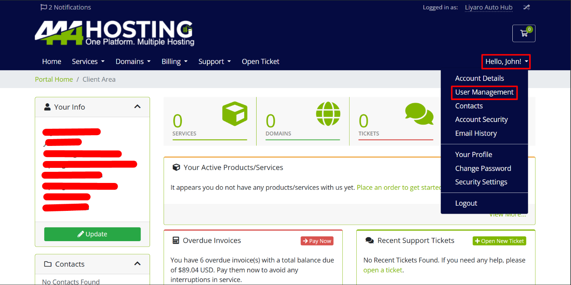
Task: Open the Domains dropdown menu
Action: (133, 61)
